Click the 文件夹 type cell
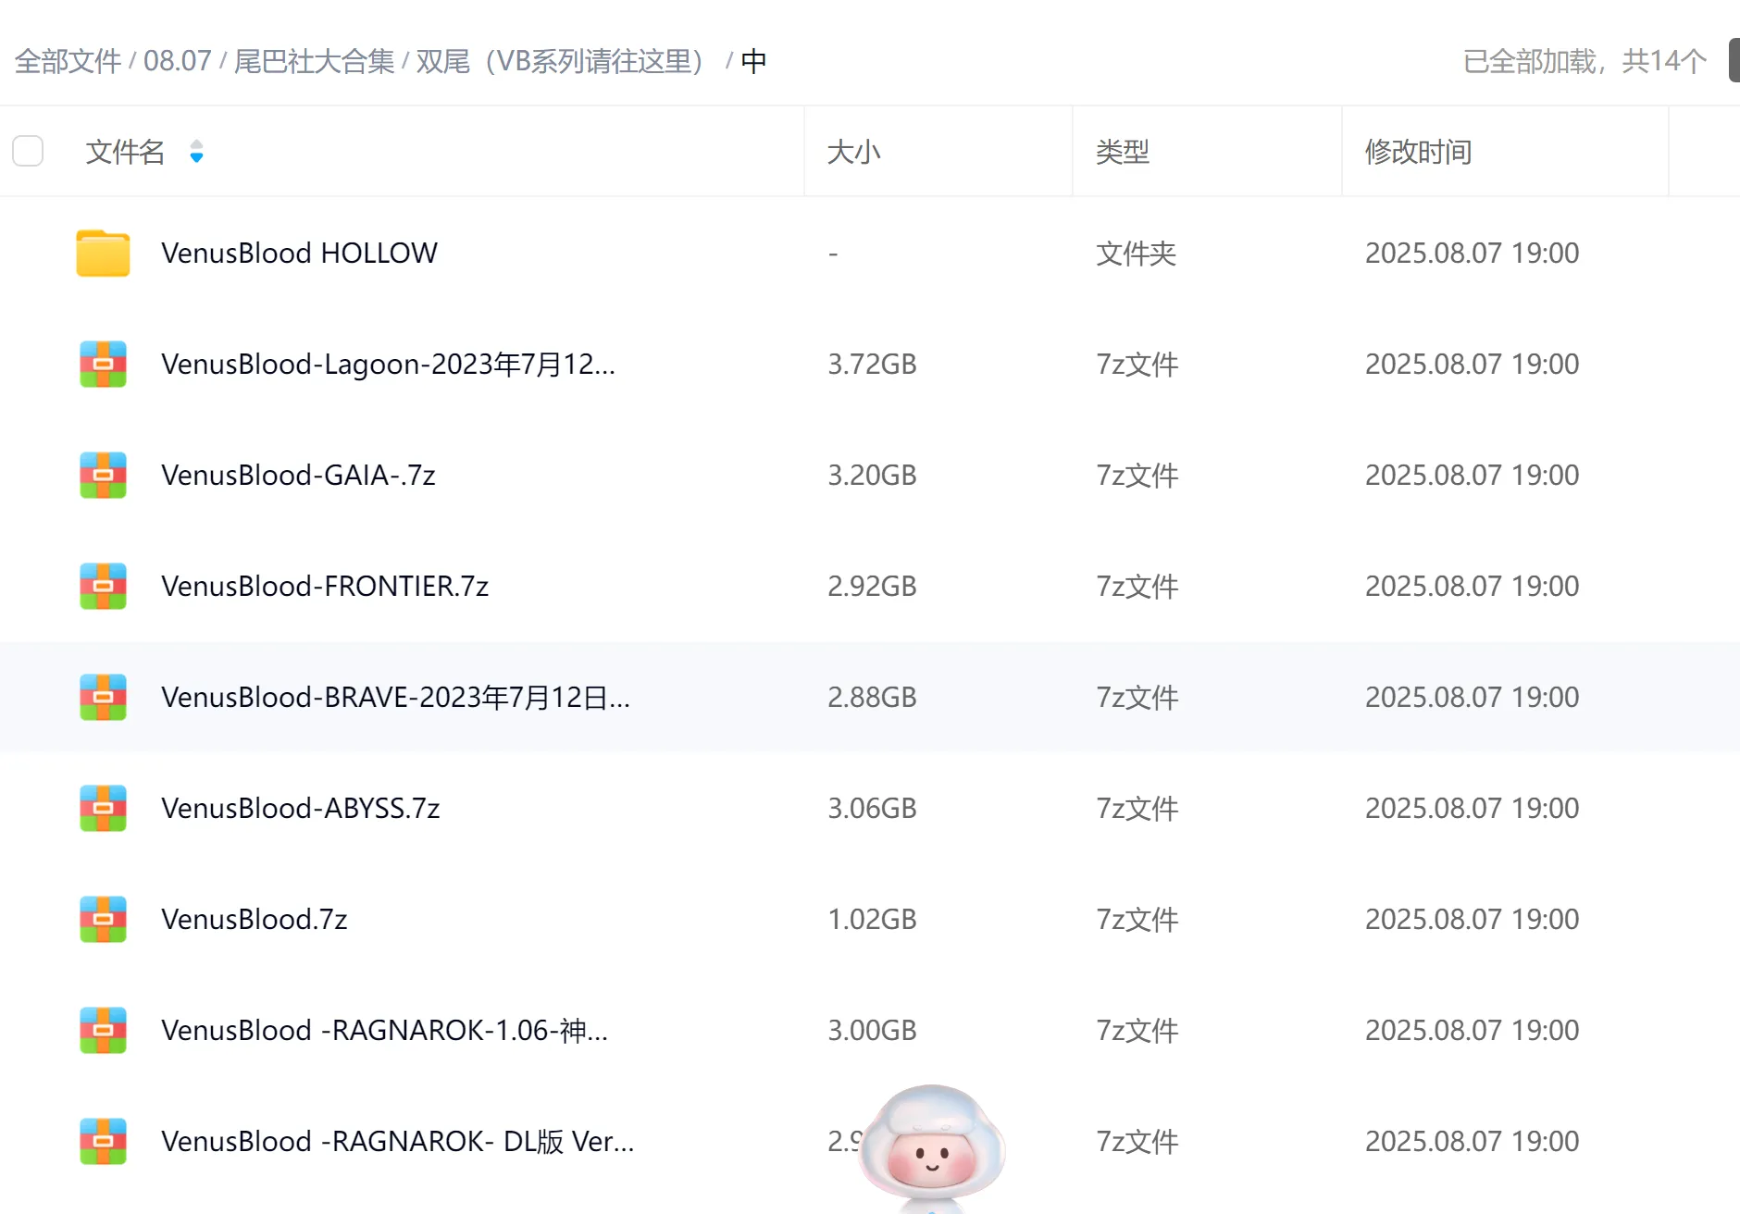This screenshot has width=1740, height=1214. (x=1136, y=253)
